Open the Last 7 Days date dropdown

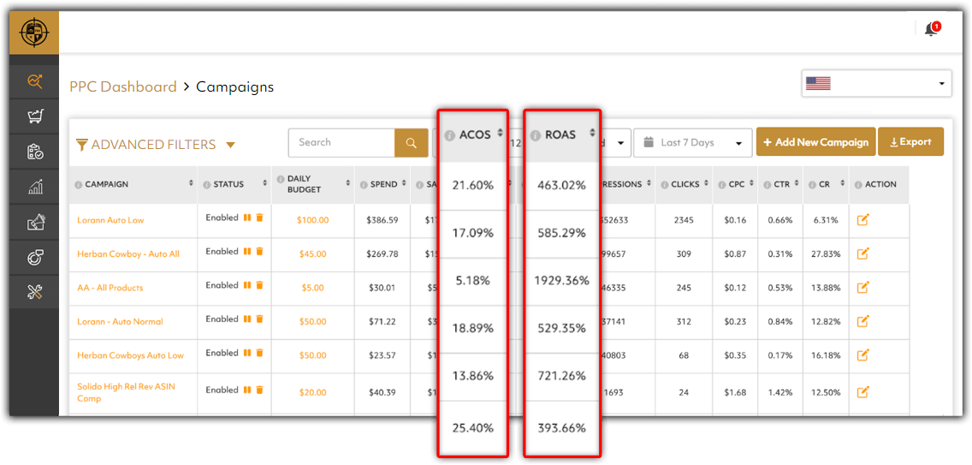coord(692,143)
